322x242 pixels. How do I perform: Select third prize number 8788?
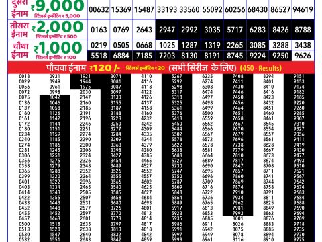pos(303,30)
